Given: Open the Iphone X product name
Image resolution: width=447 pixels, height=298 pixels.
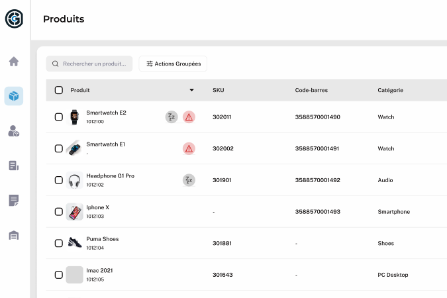Looking at the screenshot, I should coord(98,207).
